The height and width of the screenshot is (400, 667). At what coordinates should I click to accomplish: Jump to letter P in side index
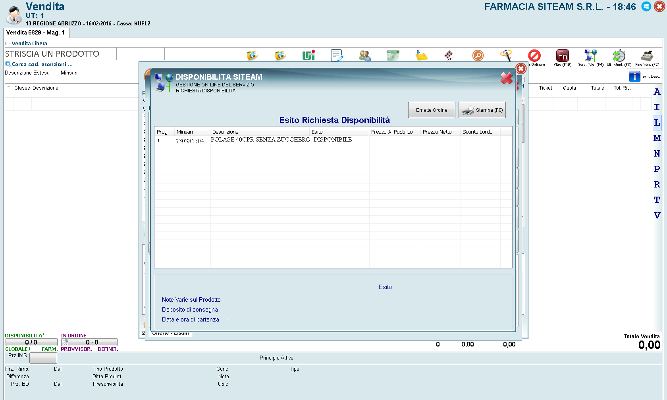[x=657, y=169]
